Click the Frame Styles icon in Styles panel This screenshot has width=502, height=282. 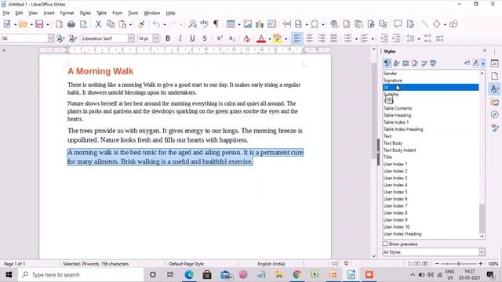click(x=406, y=63)
